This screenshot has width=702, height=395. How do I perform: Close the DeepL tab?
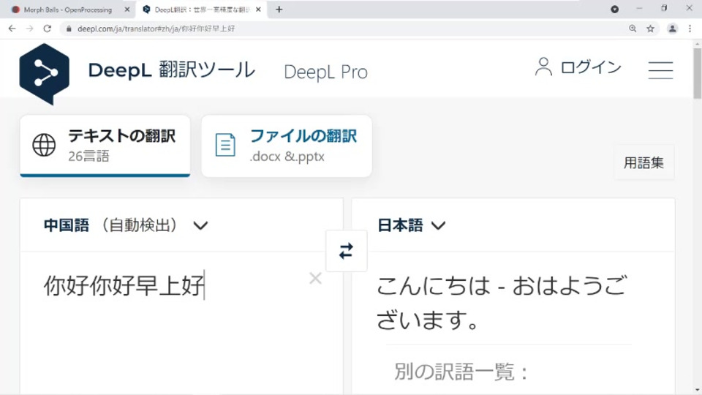click(x=258, y=10)
